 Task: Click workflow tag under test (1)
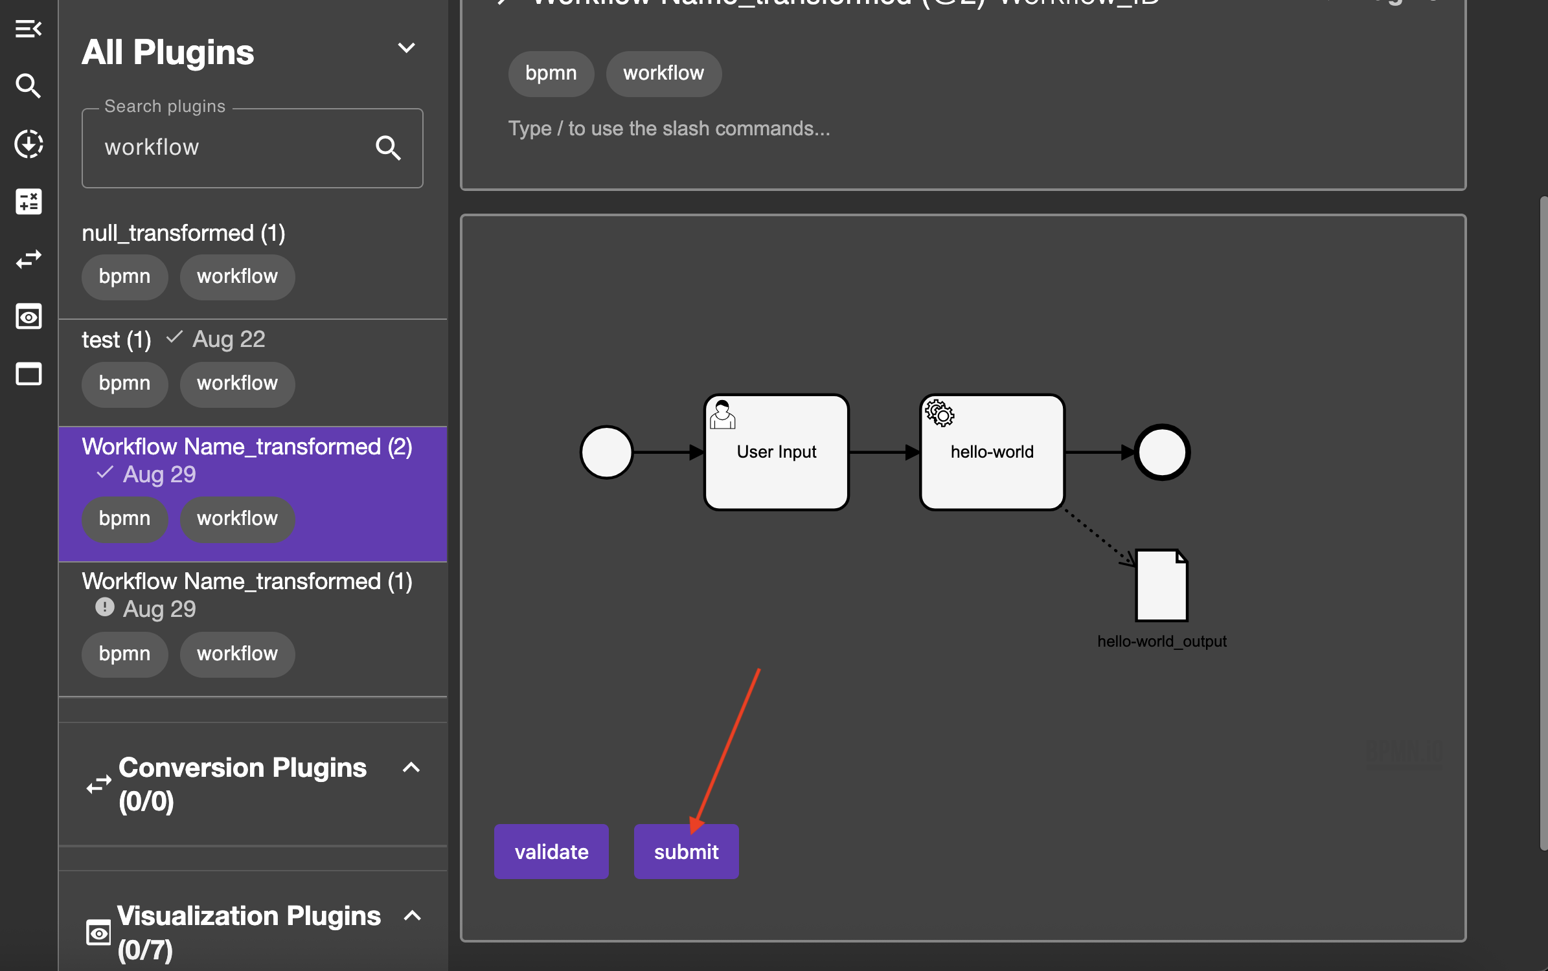237,384
